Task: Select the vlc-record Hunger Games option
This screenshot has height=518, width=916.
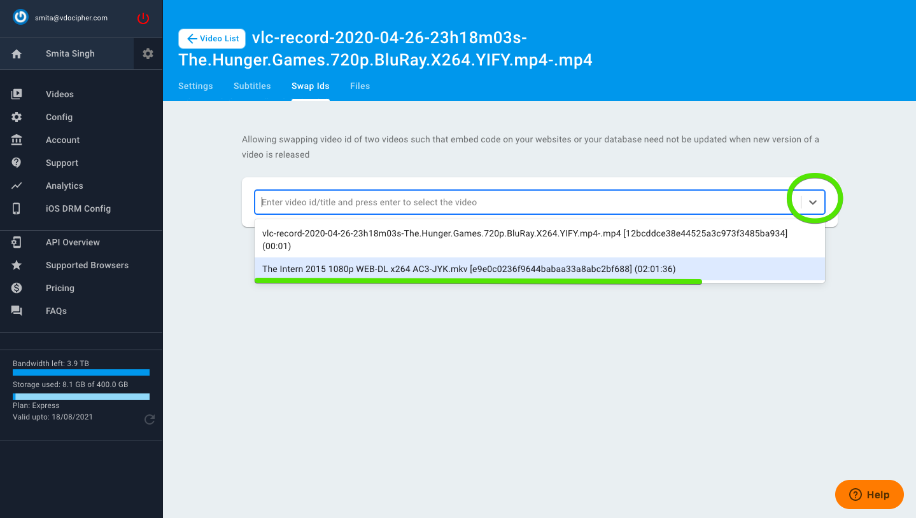Action: [540, 240]
